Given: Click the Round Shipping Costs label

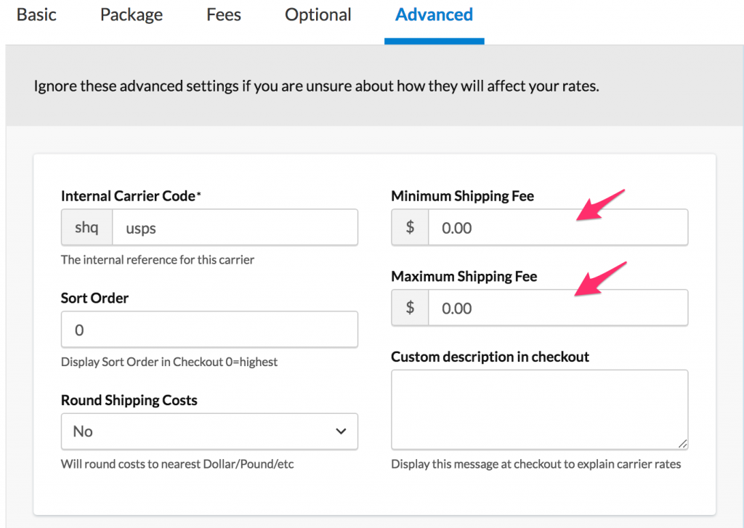Looking at the screenshot, I should (129, 400).
